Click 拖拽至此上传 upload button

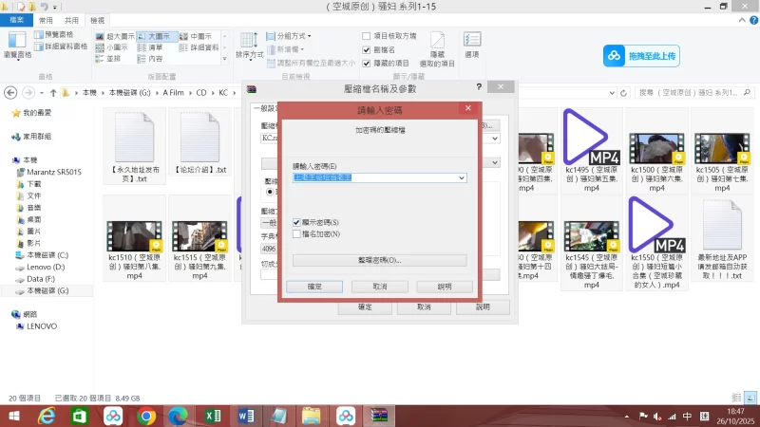tap(642, 56)
